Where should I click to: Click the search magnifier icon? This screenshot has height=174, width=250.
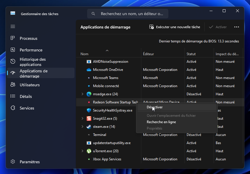click(x=93, y=14)
